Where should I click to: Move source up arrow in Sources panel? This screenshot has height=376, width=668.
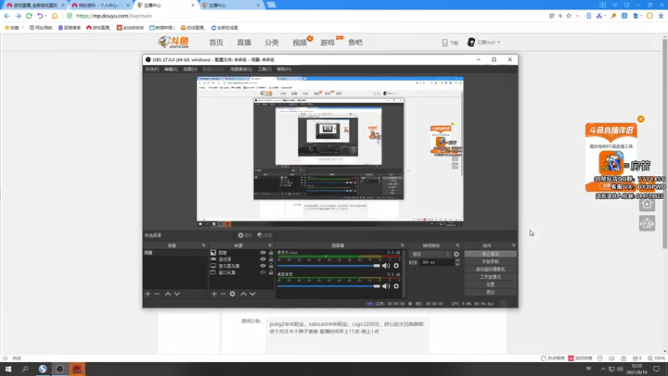[x=243, y=294]
